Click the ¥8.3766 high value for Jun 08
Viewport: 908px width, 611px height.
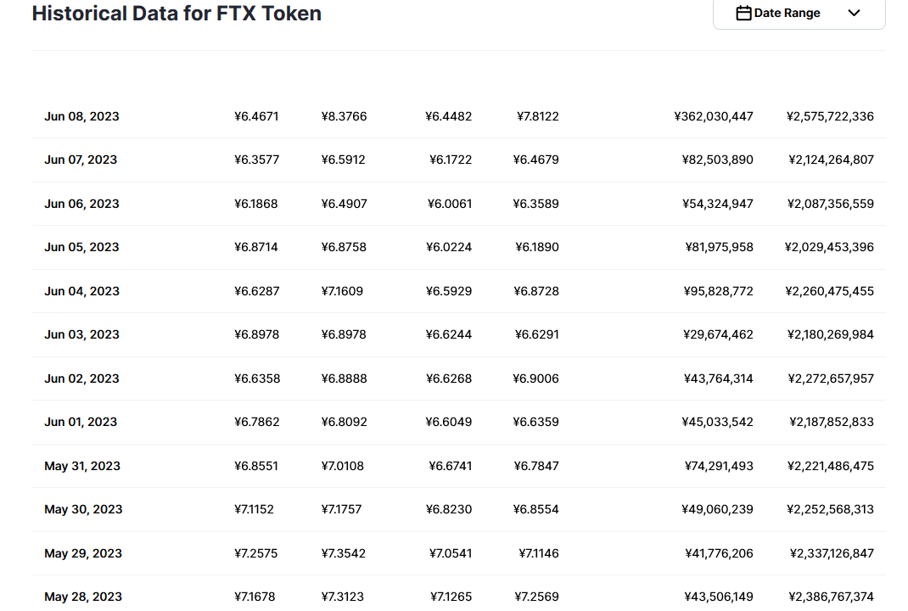[344, 116]
